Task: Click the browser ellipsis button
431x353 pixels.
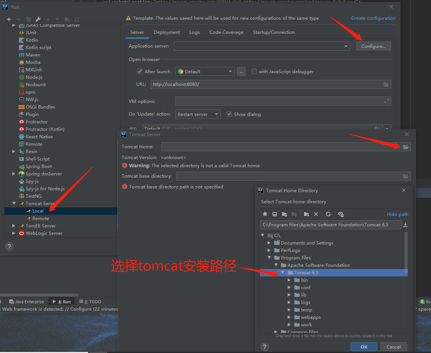Action: (241, 72)
